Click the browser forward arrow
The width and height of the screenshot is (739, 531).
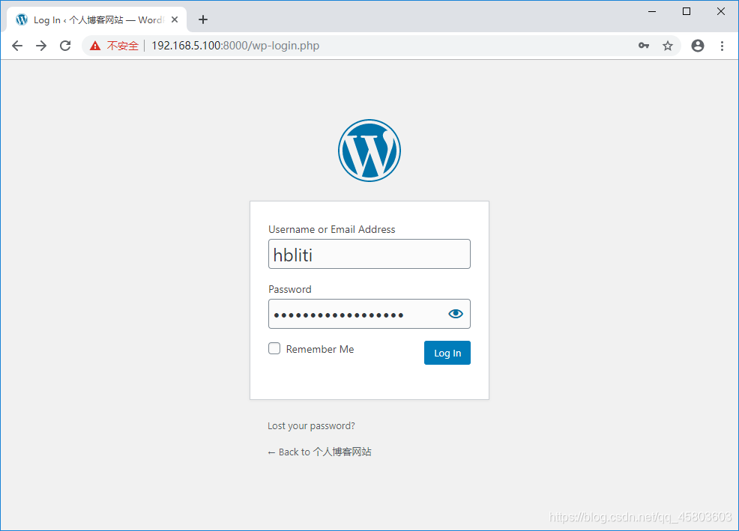[41, 46]
